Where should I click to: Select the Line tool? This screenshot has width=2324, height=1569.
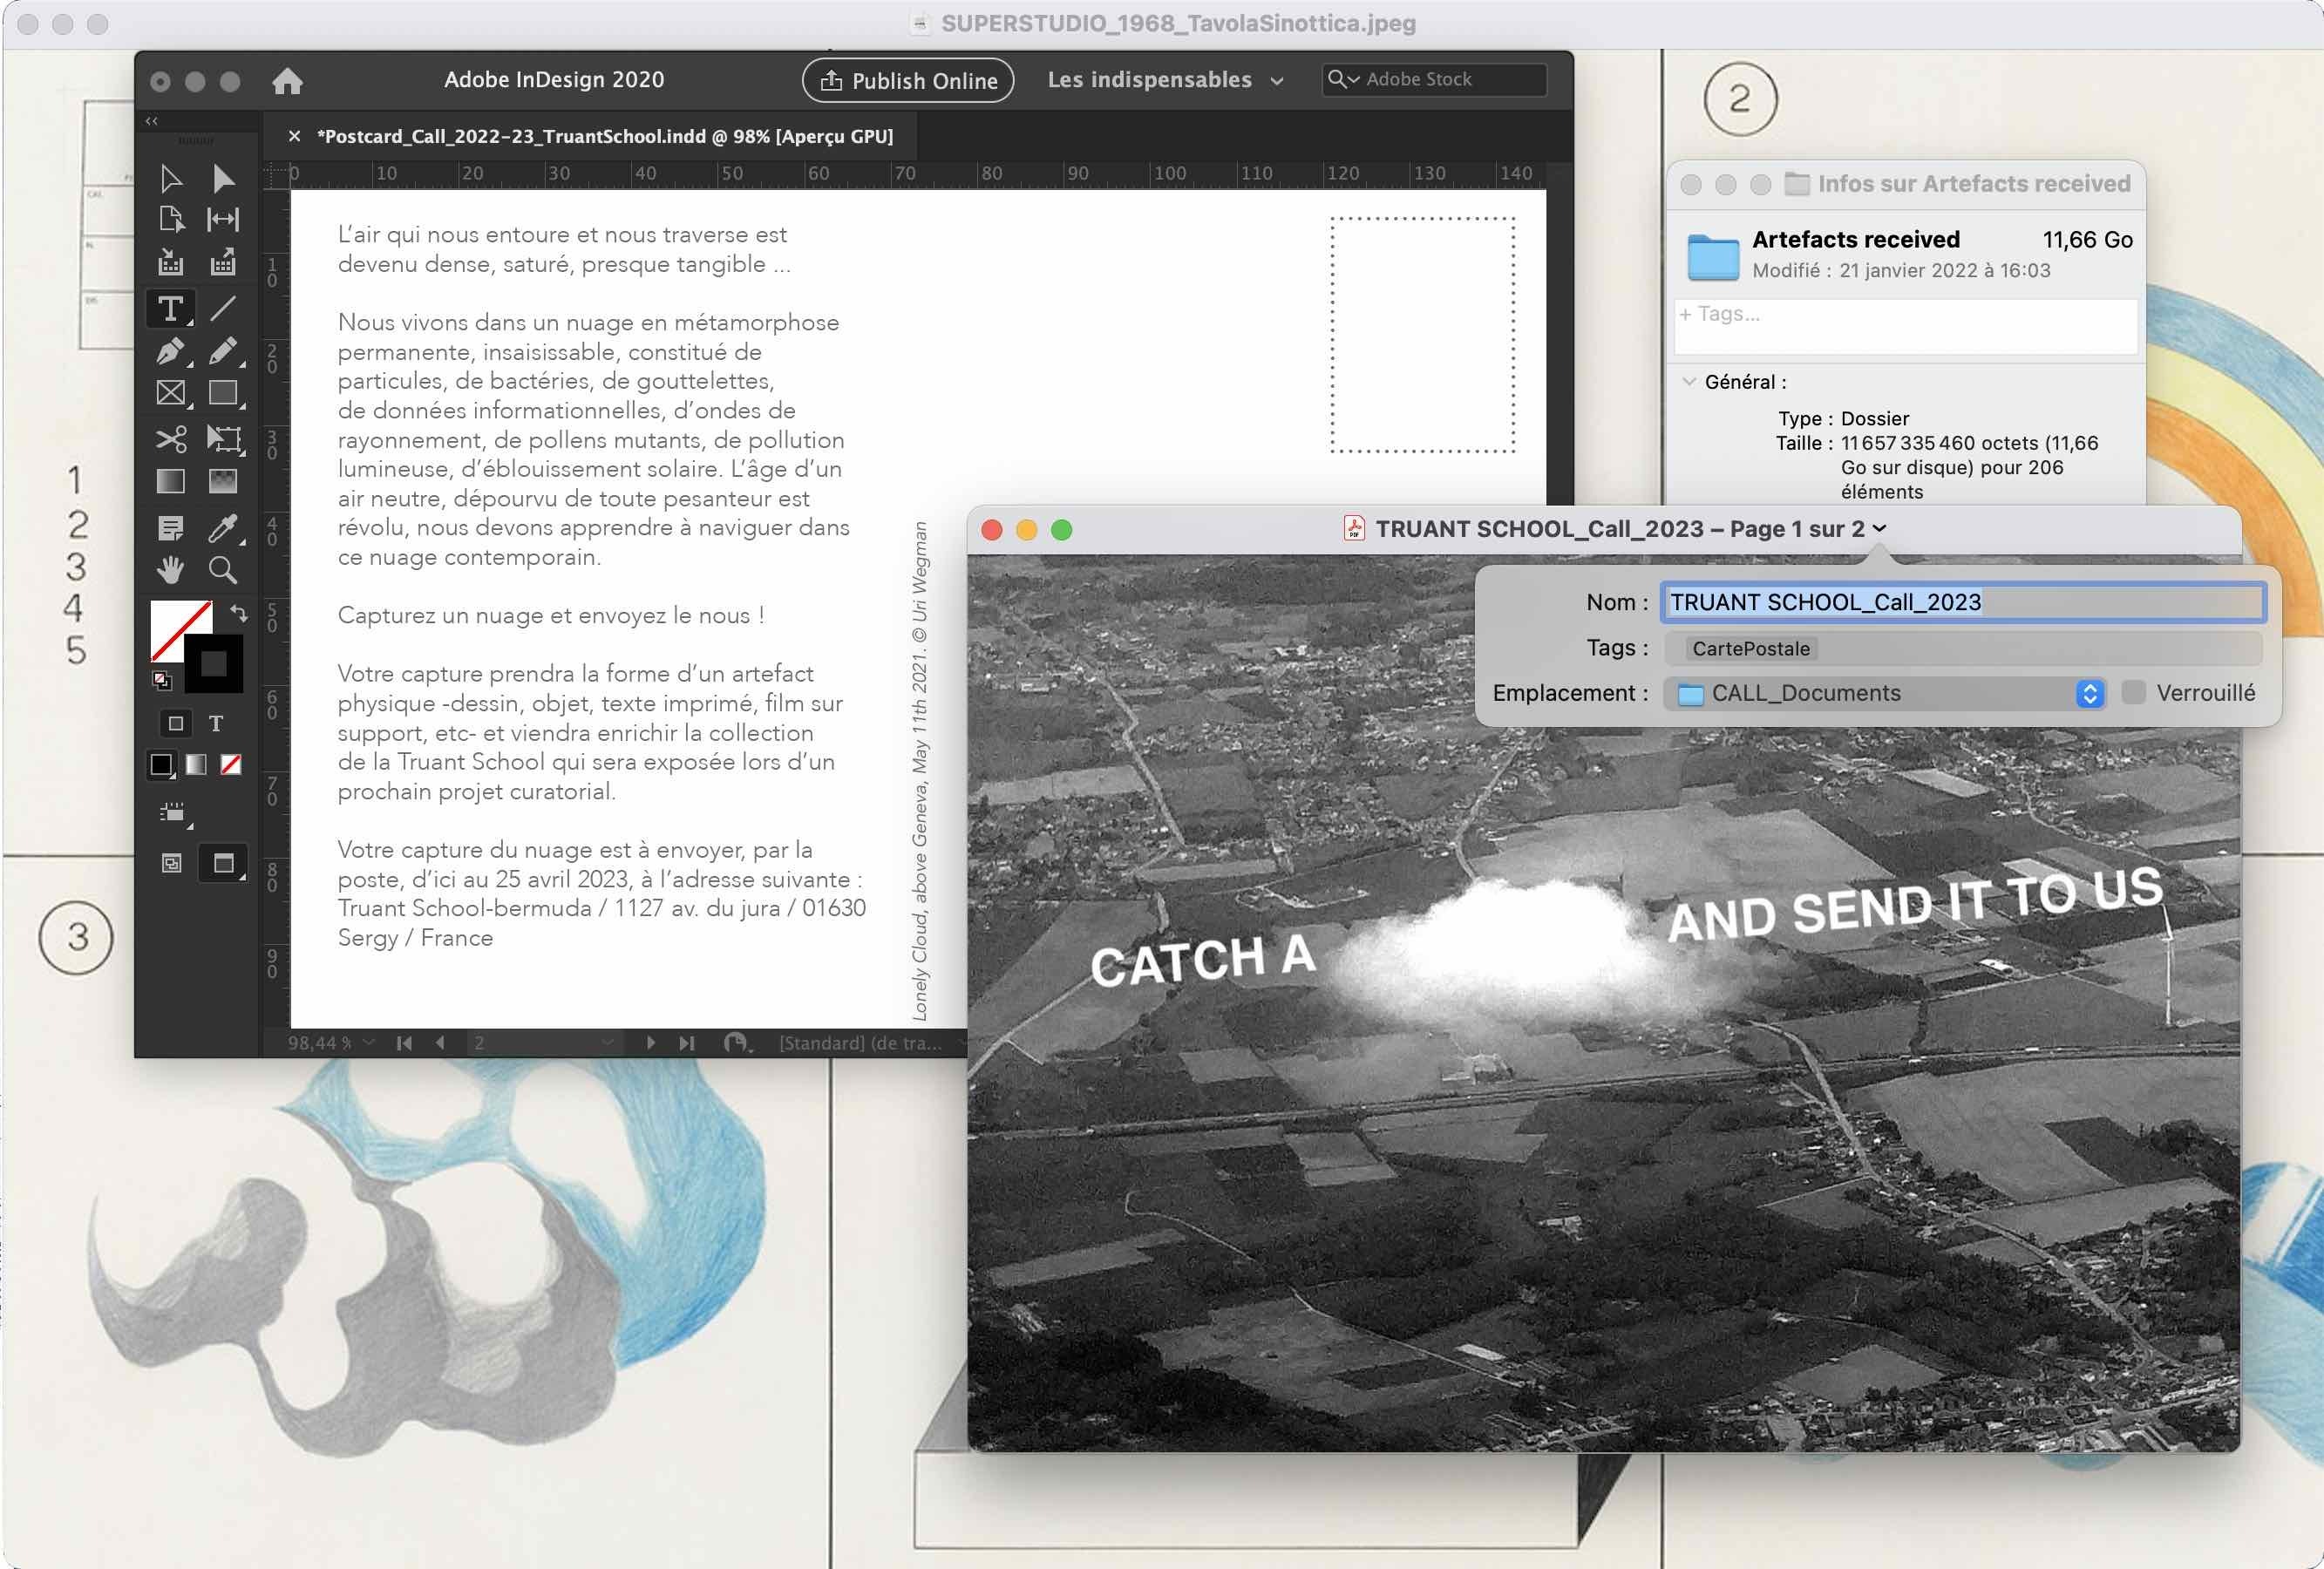click(x=223, y=308)
